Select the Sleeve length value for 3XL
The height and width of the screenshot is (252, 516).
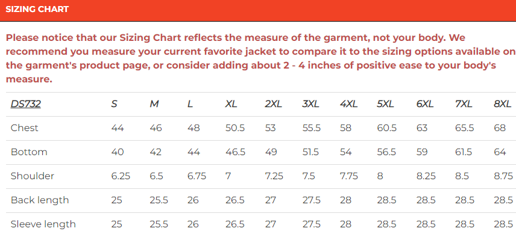(x=311, y=224)
